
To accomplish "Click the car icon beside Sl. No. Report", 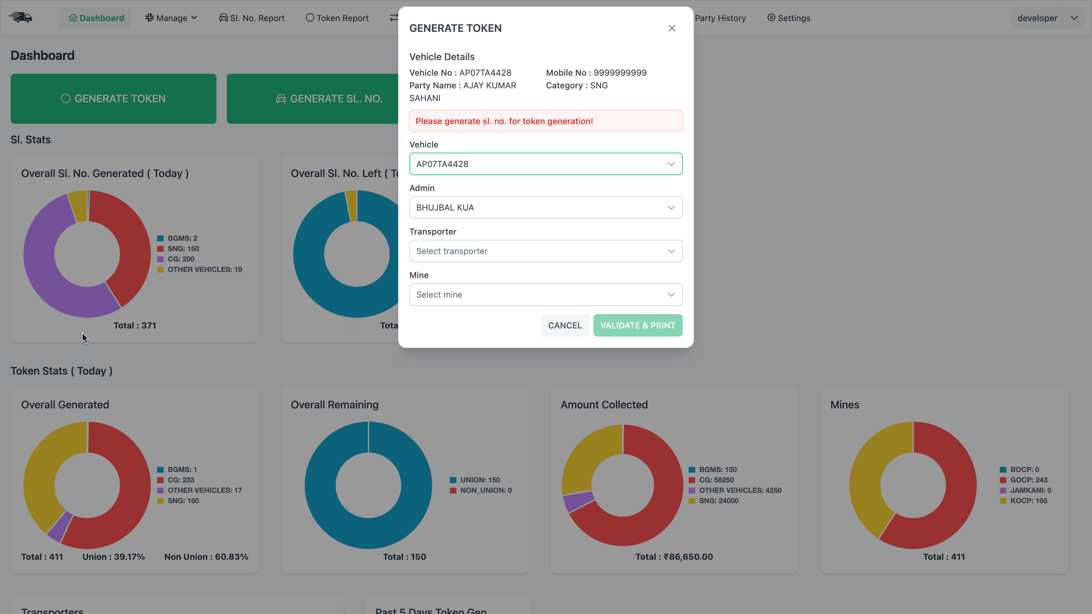I will click(x=223, y=18).
